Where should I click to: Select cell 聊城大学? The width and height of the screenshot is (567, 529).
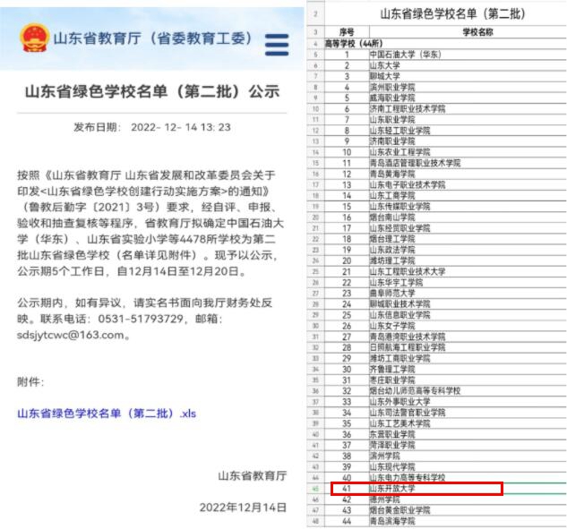pos(468,76)
